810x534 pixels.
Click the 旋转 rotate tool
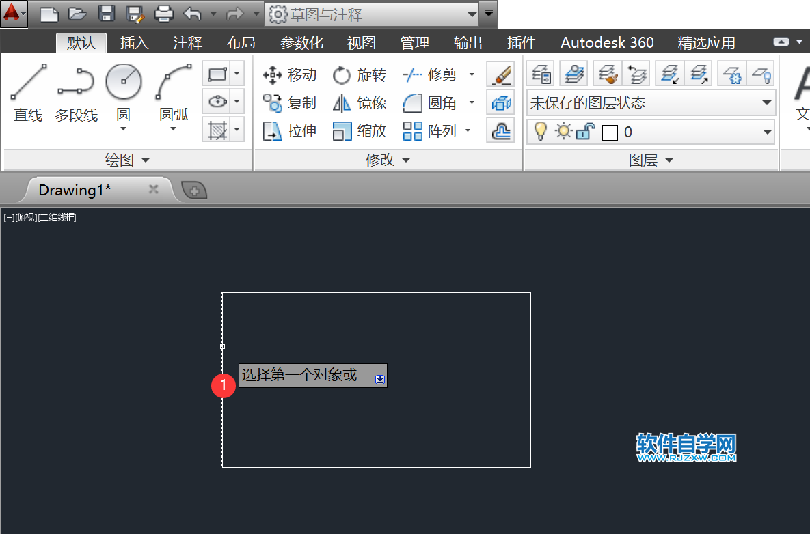(x=359, y=75)
